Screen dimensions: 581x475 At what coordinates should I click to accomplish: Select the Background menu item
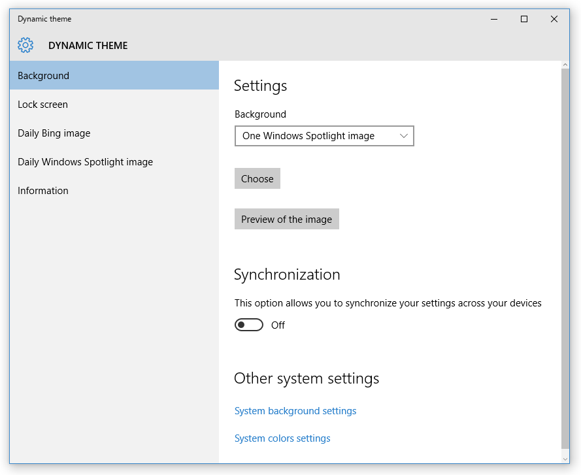(114, 75)
